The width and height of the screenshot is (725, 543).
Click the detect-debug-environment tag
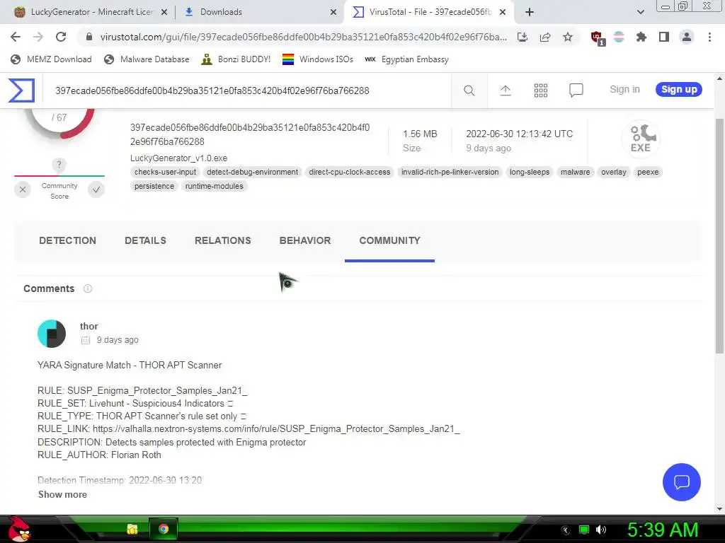[253, 173]
